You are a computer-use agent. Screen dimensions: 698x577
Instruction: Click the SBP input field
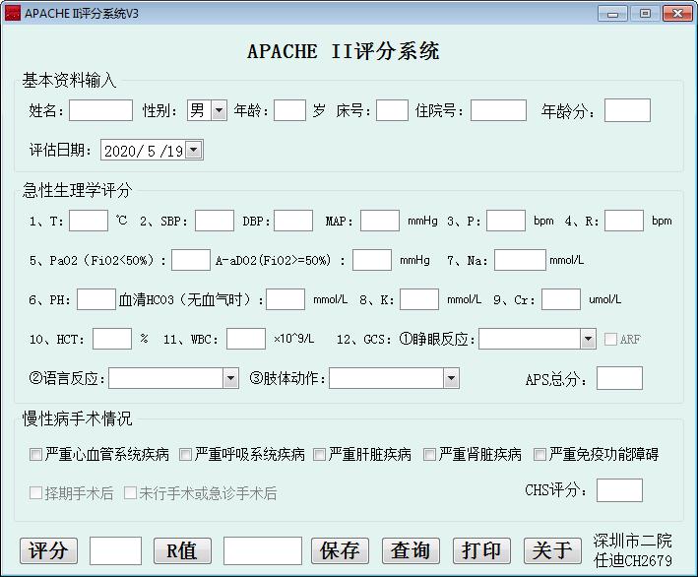(215, 221)
